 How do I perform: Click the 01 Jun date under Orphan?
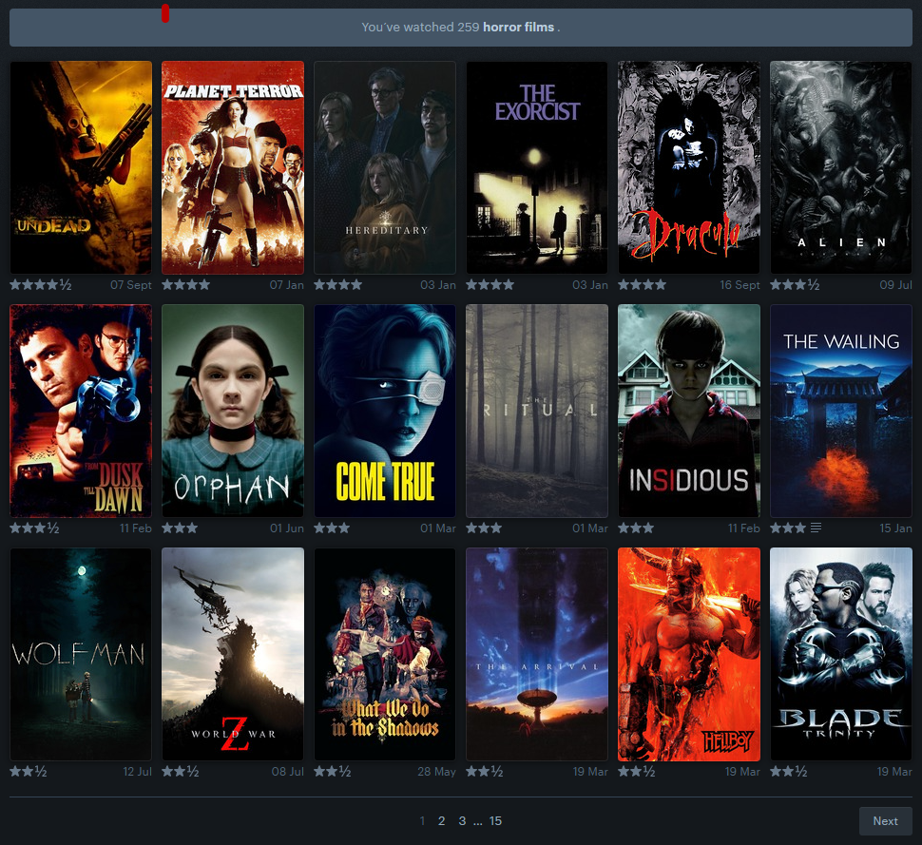(287, 528)
